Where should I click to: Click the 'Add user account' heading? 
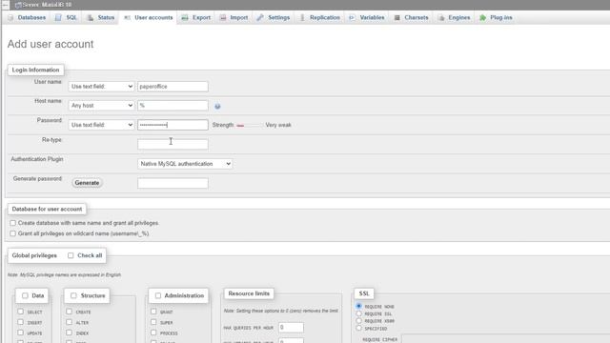[51, 44]
